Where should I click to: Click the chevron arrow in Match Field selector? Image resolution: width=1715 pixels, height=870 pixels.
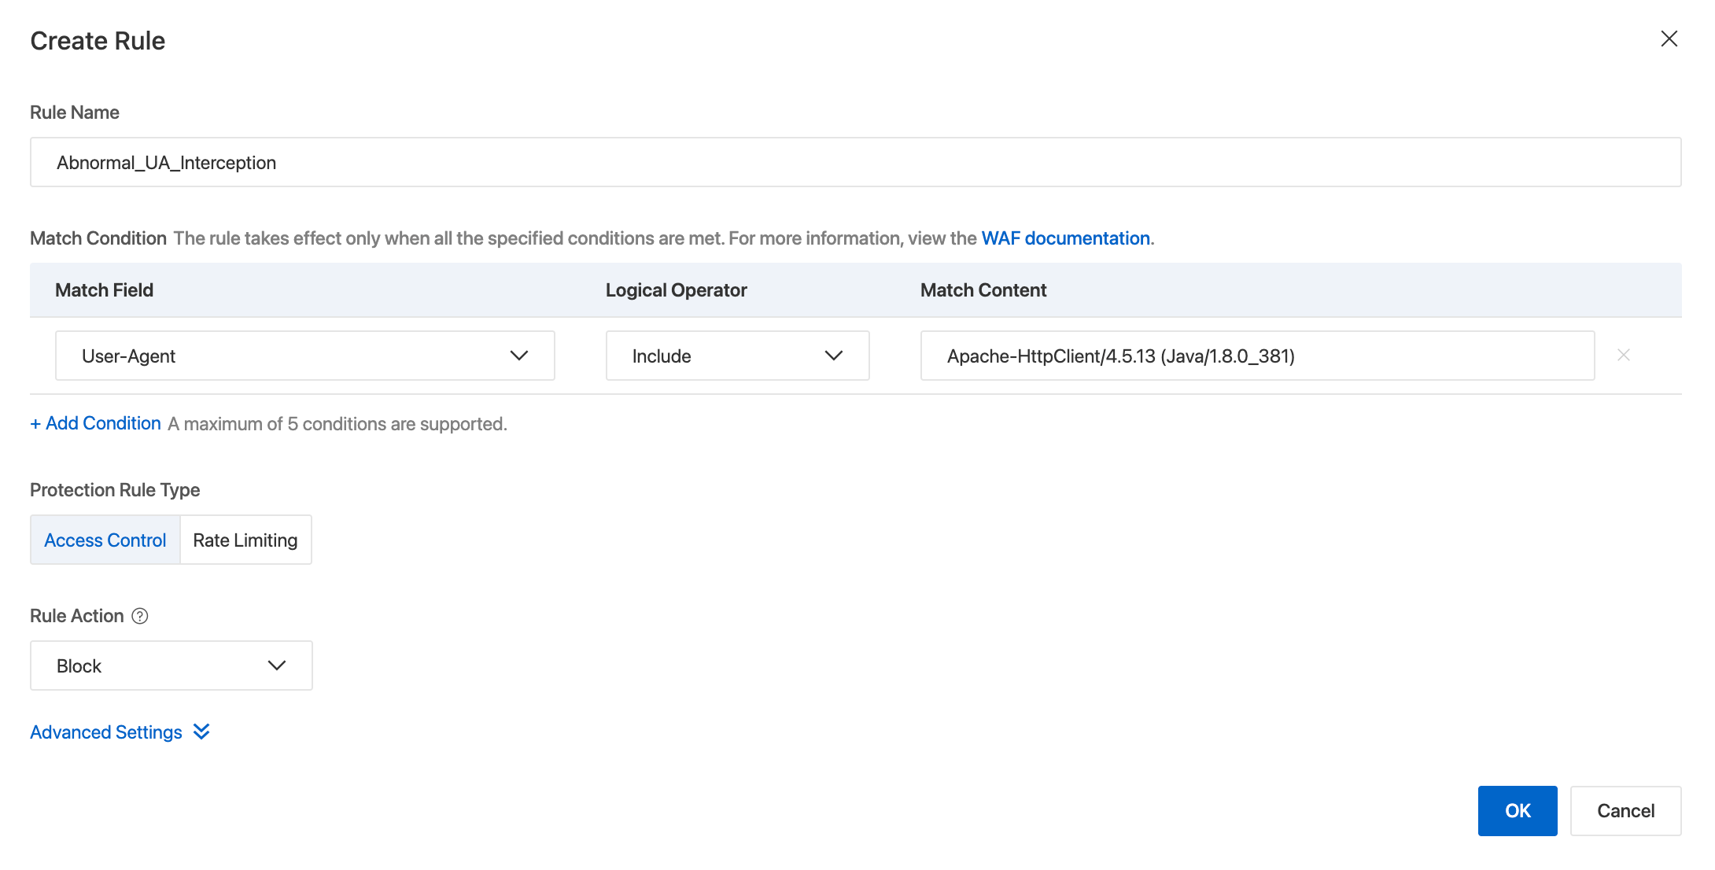[518, 356]
